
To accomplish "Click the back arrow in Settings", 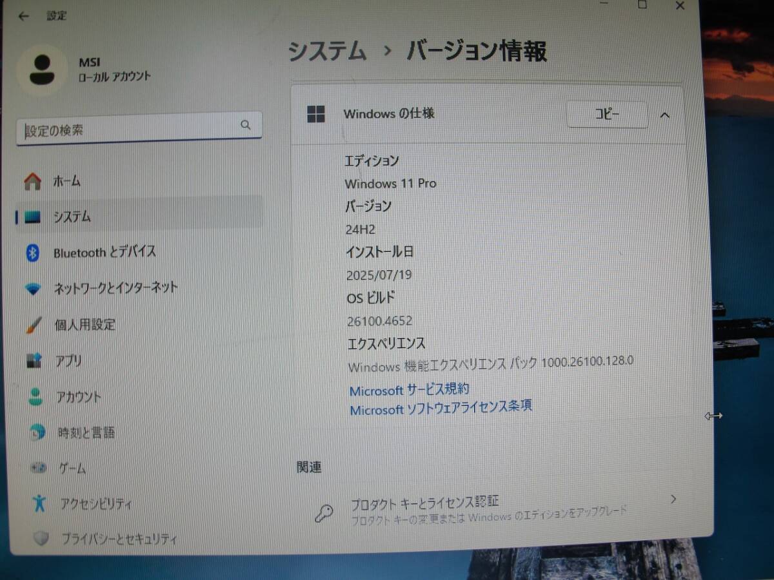I will 24,16.
